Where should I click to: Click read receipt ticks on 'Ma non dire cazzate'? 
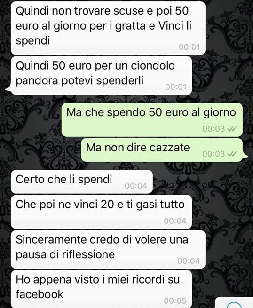(x=232, y=154)
